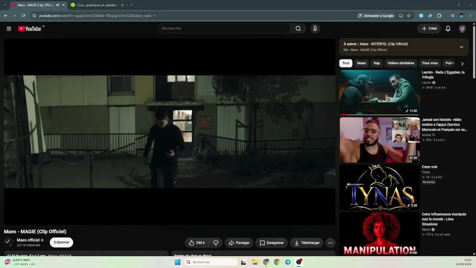Image resolution: width=476 pixels, height=268 pixels.
Task: Bookmark this page with the star
Action: click(409, 16)
